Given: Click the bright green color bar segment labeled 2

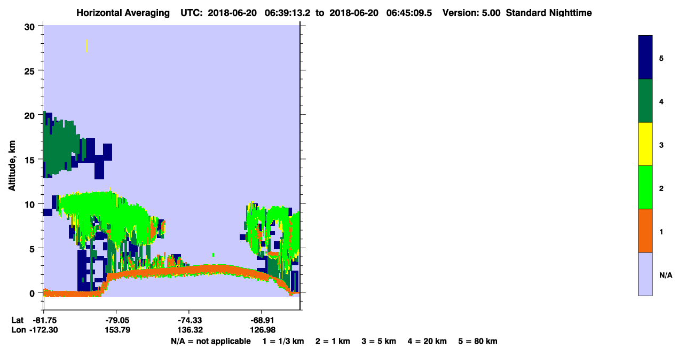Looking at the screenshot, I should pyautogui.click(x=645, y=187).
